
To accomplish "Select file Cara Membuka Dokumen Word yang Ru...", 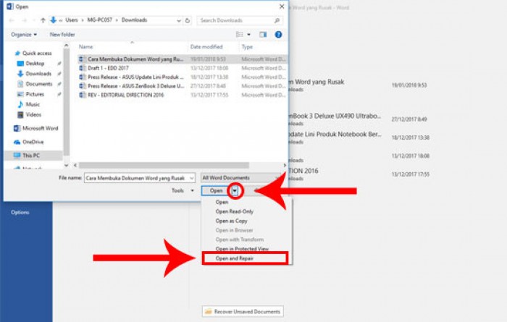I will click(x=182, y=59).
